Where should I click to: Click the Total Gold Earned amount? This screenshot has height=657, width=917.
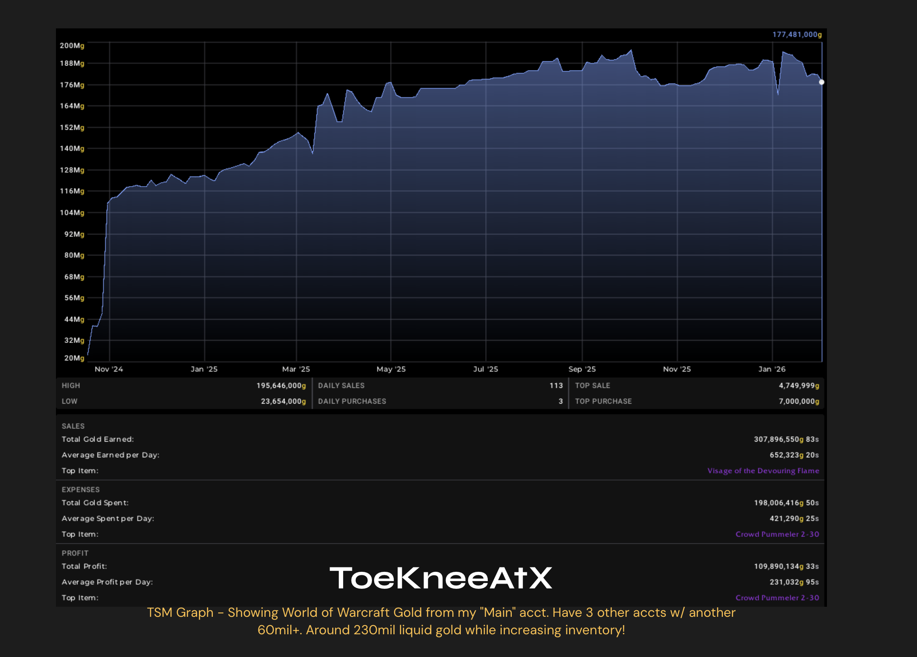pyautogui.click(x=786, y=439)
